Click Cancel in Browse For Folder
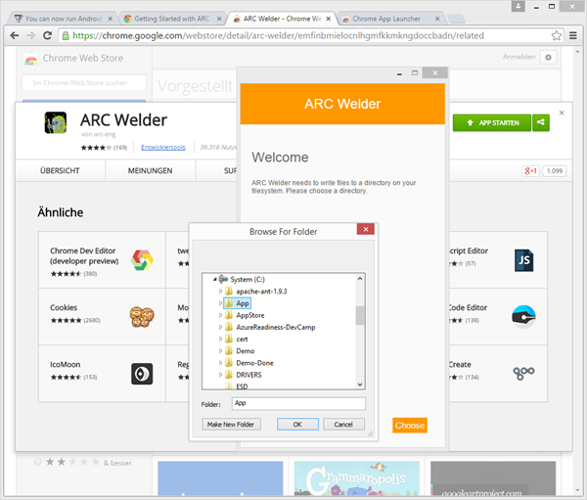Screen dimensions: 587x500 (x=343, y=424)
